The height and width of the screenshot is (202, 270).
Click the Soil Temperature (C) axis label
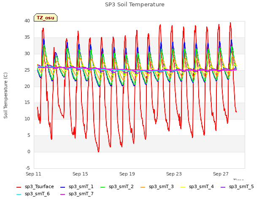point(5,96)
